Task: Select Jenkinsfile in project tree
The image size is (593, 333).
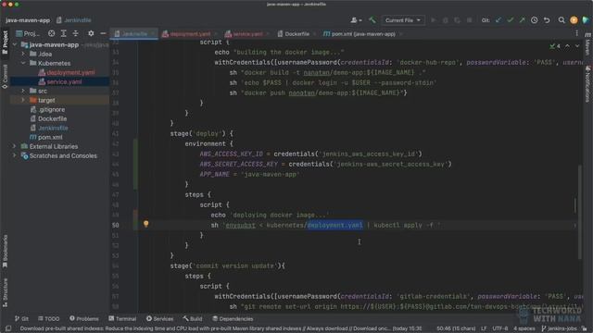Action: [x=53, y=128]
